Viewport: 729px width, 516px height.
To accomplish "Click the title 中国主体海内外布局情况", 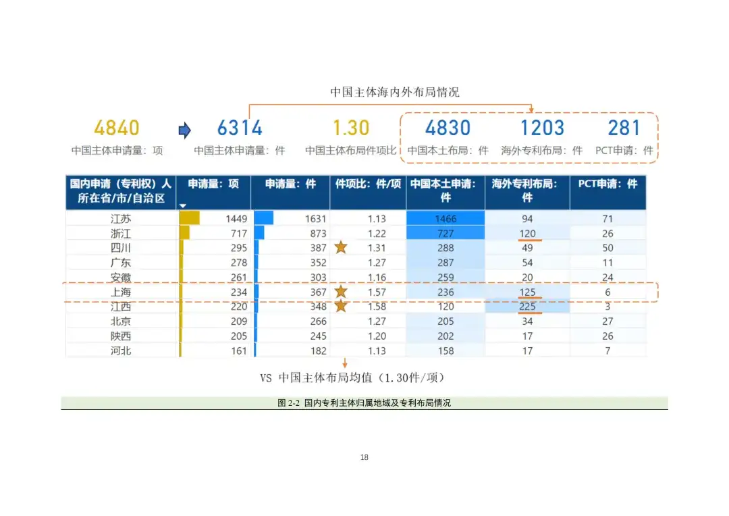I will (395, 92).
